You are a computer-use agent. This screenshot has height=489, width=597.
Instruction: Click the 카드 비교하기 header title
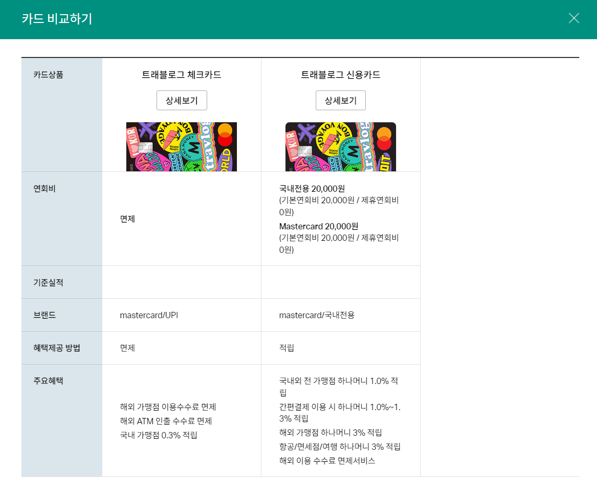click(57, 19)
